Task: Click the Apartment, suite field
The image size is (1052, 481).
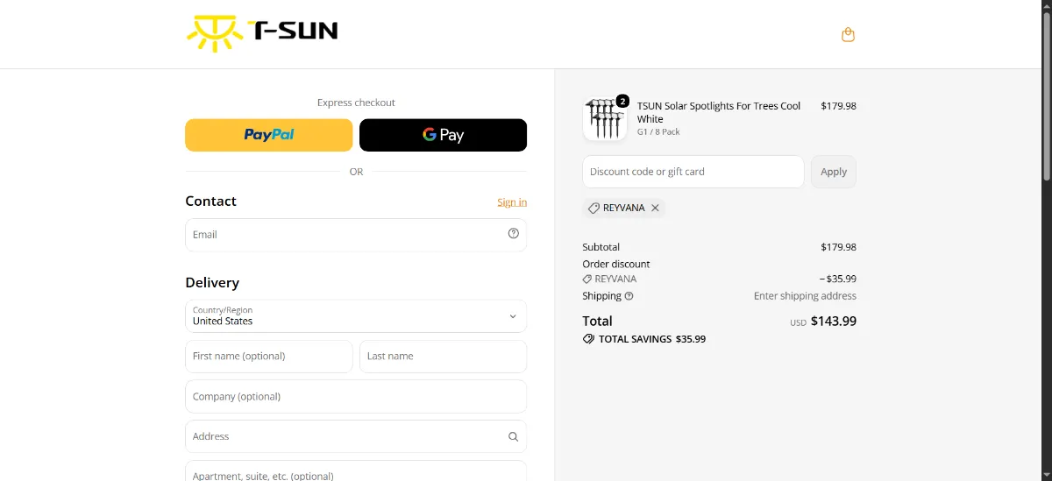Action: click(x=356, y=471)
